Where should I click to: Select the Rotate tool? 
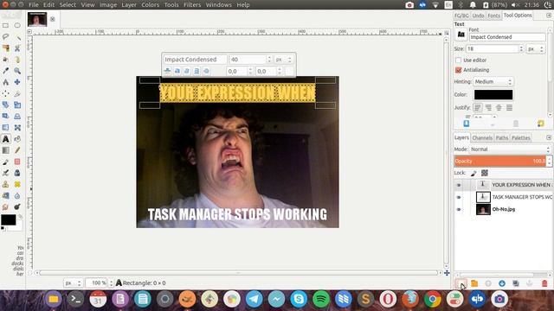point(6,105)
